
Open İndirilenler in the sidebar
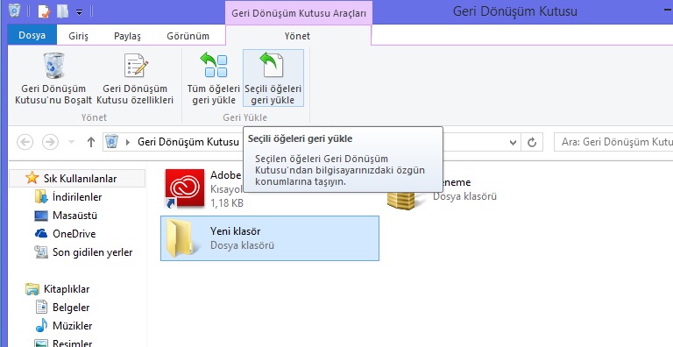(x=77, y=196)
